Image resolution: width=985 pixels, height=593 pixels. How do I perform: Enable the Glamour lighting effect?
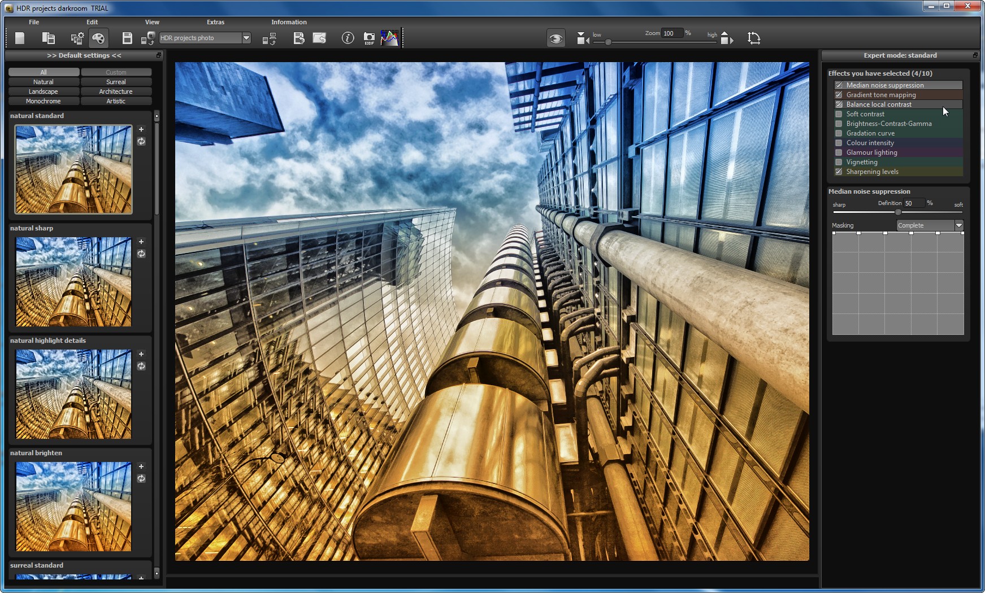(839, 152)
